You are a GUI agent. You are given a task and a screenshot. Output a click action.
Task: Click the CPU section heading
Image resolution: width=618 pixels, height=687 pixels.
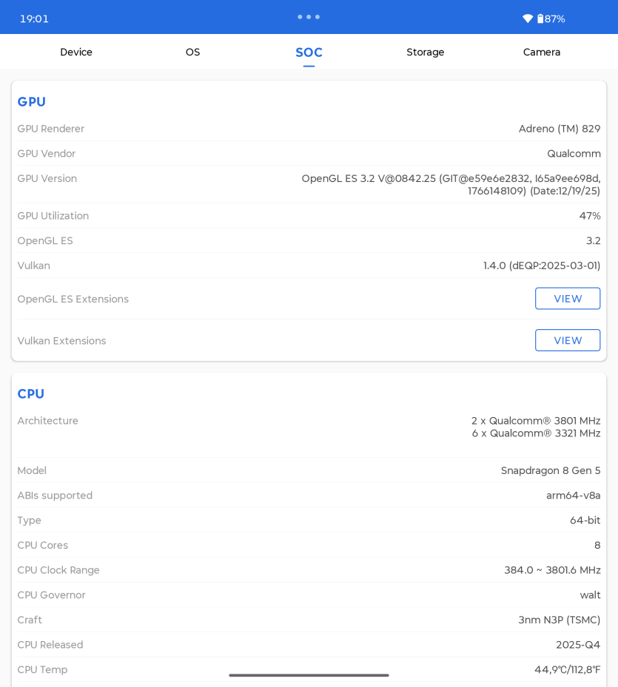click(x=30, y=394)
